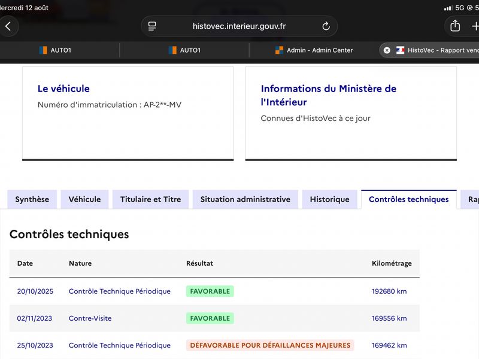This screenshot has width=479, height=359.
Task: Click the Le véhicule card heading
Action: pyautogui.click(x=63, y=89)
